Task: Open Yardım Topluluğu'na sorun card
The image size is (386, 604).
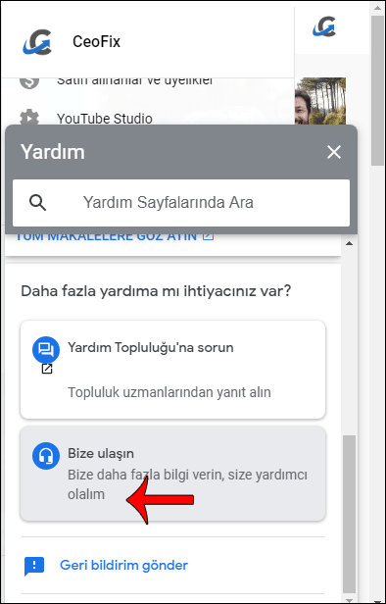Action: tap(172, 370)
